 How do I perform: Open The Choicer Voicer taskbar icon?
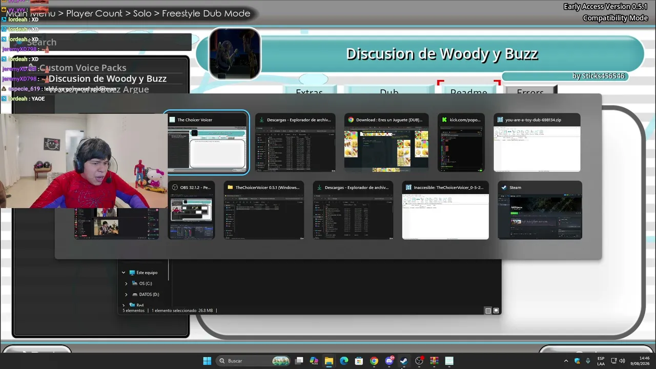coord(449,361)
